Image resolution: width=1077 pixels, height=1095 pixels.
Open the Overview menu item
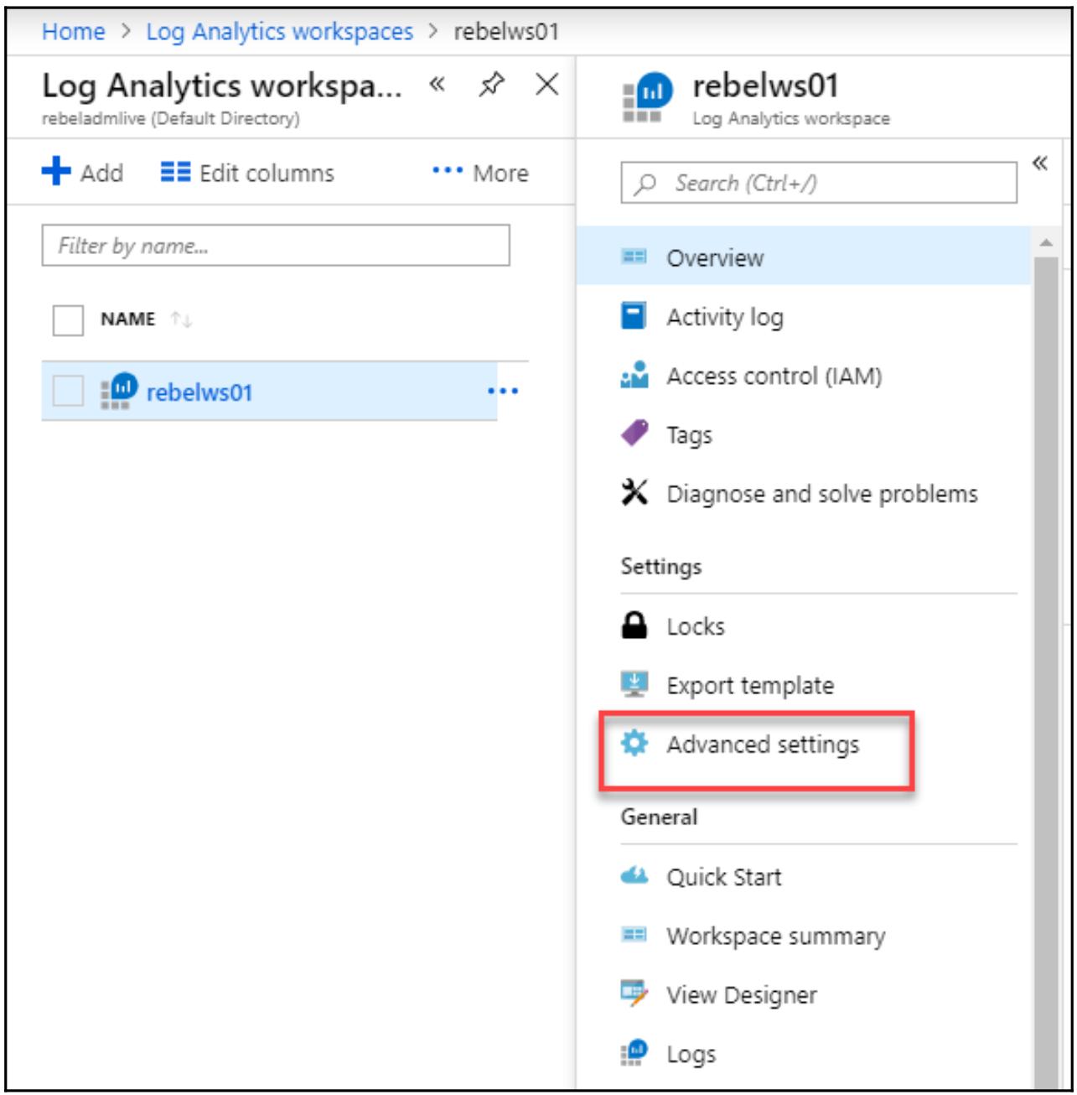tap(715, 257)
